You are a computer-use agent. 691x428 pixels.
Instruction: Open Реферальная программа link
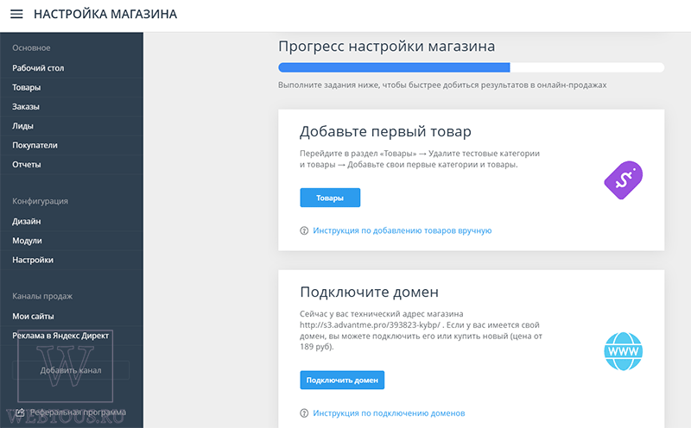click(x=78, y=412)
